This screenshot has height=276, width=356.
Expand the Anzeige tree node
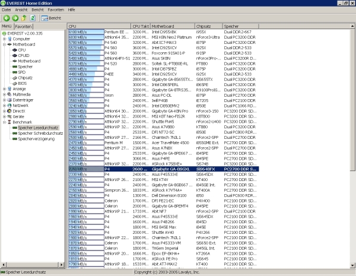point(4,89)
